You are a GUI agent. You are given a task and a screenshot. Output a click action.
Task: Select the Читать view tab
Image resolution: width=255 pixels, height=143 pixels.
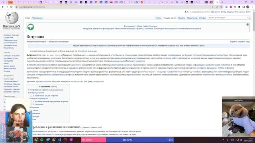[158, 18]
